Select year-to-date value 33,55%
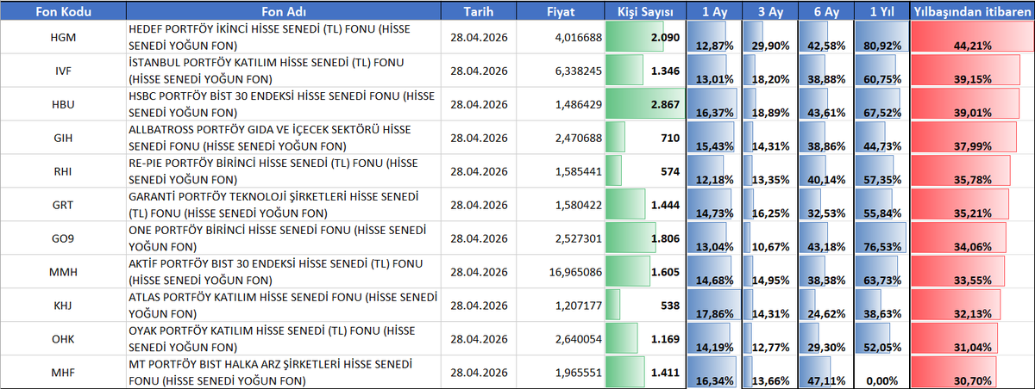 (x=971, y=271)
